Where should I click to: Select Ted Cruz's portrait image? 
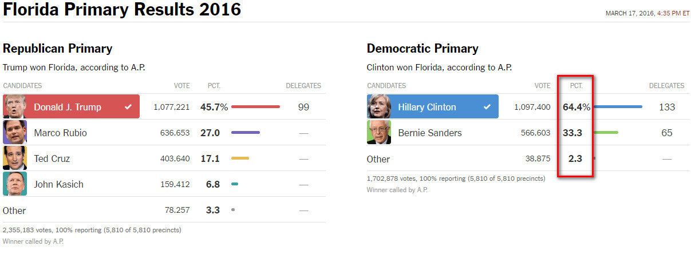pyautogui.click(x=15, y=158)
